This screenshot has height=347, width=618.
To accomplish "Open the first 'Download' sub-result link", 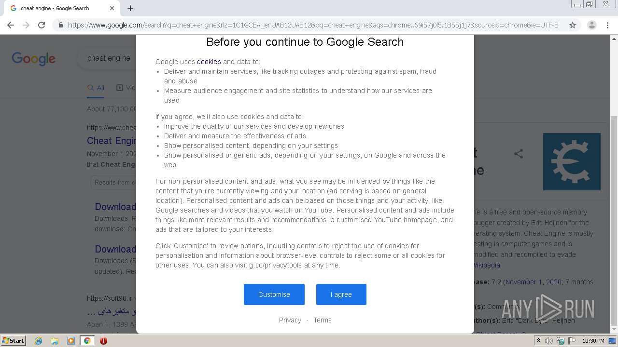I will coord(115,207).
